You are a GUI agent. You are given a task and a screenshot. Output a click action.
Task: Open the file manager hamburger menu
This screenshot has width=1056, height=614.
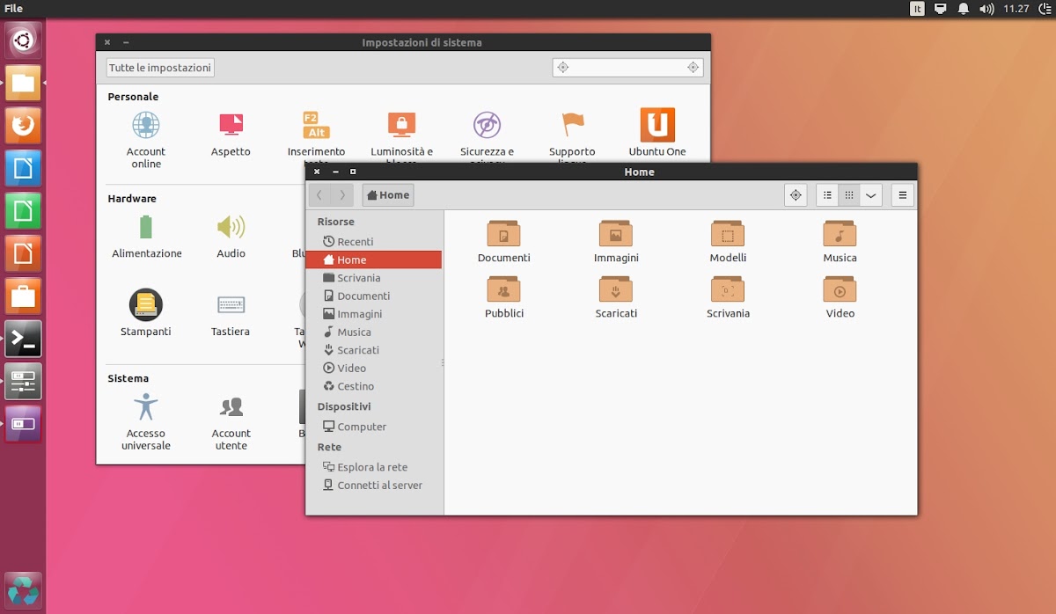[x=902, y=195]
